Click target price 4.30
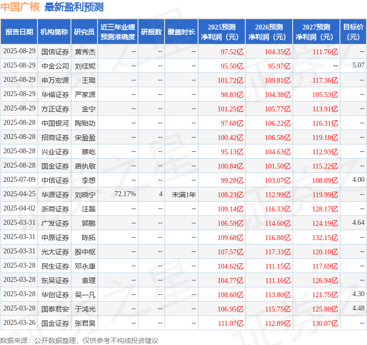 pos(358,294)
